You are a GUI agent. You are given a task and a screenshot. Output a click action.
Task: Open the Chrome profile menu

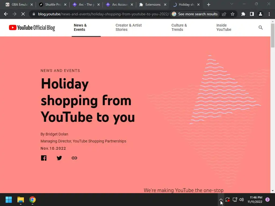[260, 14]
